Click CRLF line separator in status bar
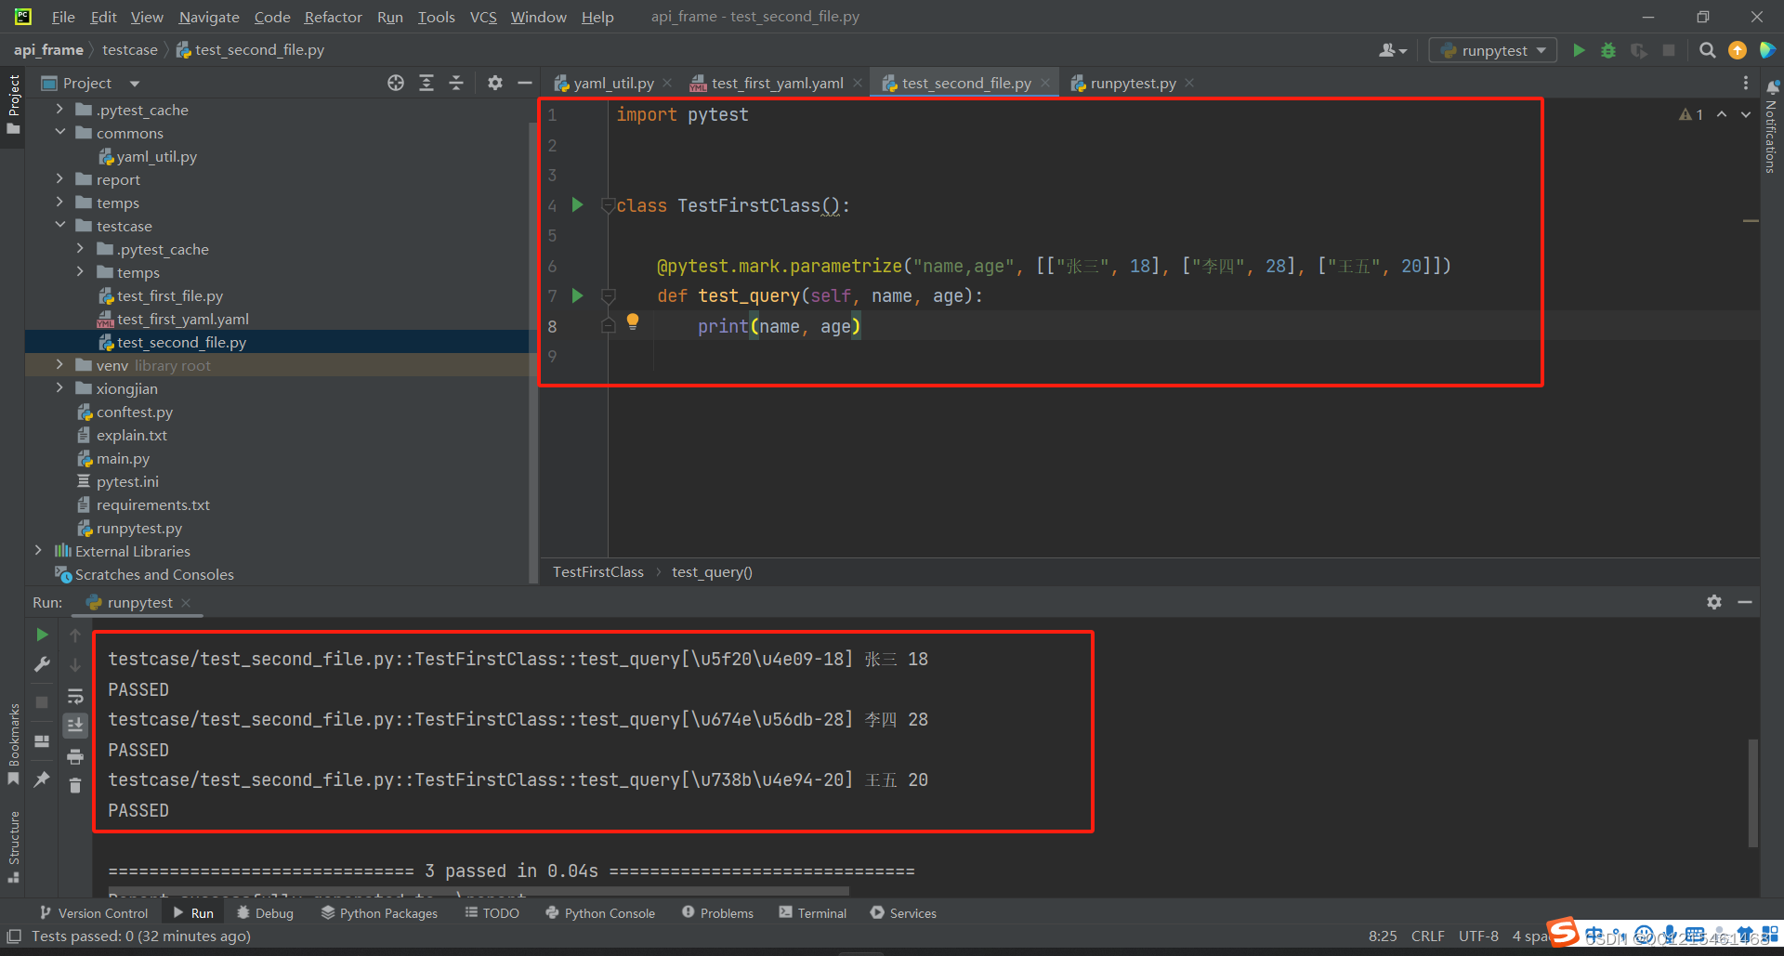The height and width of the screenshot is (956, 1784). click(x=1428, y=936)
